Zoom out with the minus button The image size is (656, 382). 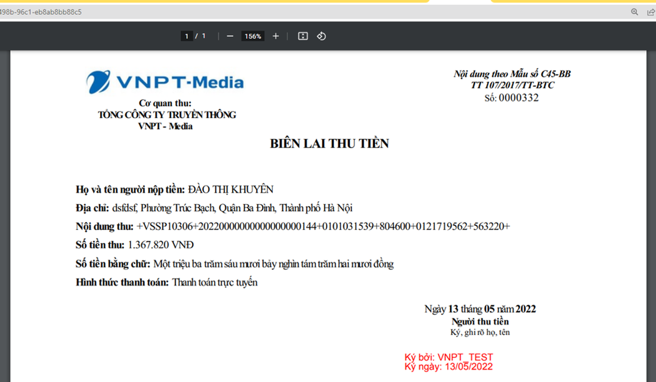pos(230,36)
